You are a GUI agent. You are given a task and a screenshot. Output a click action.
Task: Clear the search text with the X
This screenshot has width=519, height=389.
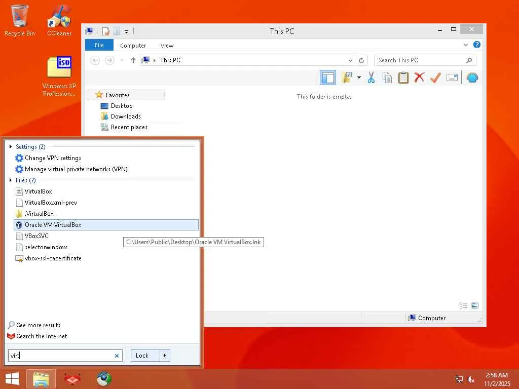coord(117,356)
